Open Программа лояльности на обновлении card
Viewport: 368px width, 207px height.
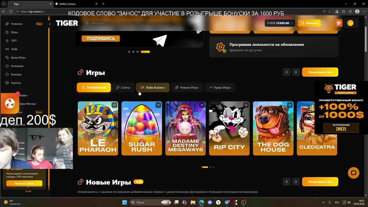[x=274, y=47]
